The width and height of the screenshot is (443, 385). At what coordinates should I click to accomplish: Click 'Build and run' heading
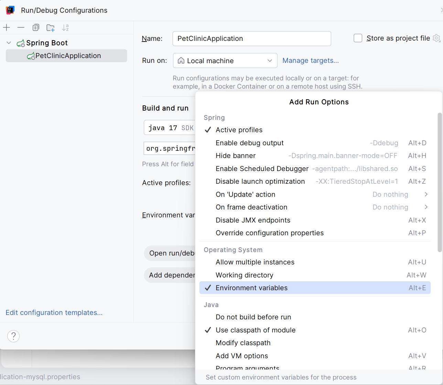point(165,108)
